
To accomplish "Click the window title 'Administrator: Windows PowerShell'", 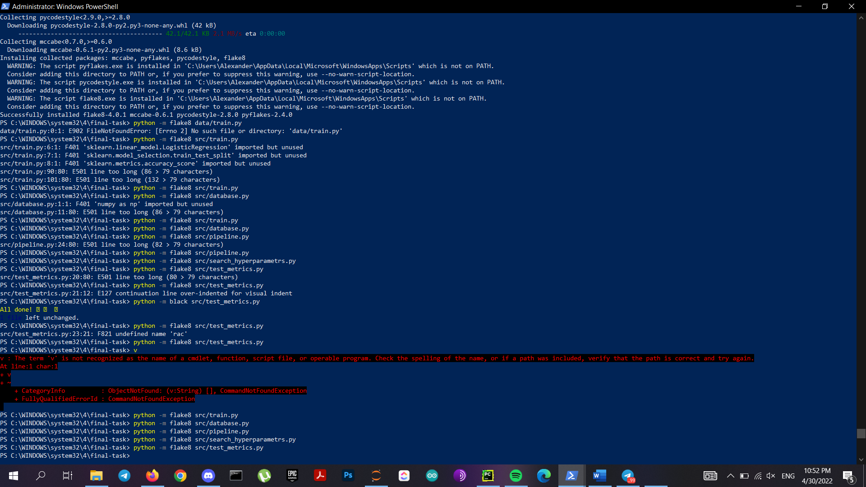I will click(x=65, y=6).
